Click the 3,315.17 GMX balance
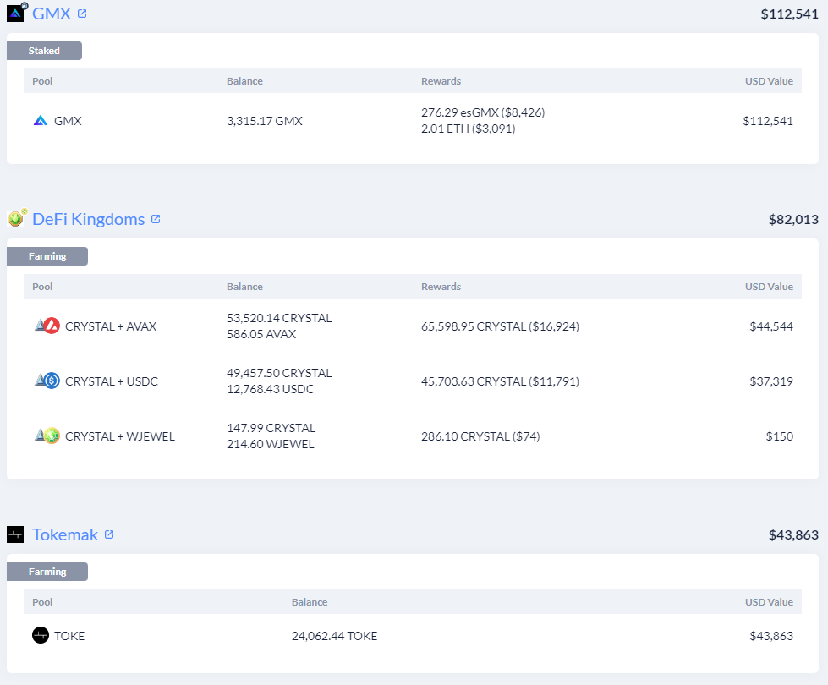This screenshot has height=685, width=828. click(x=265, y=121)
